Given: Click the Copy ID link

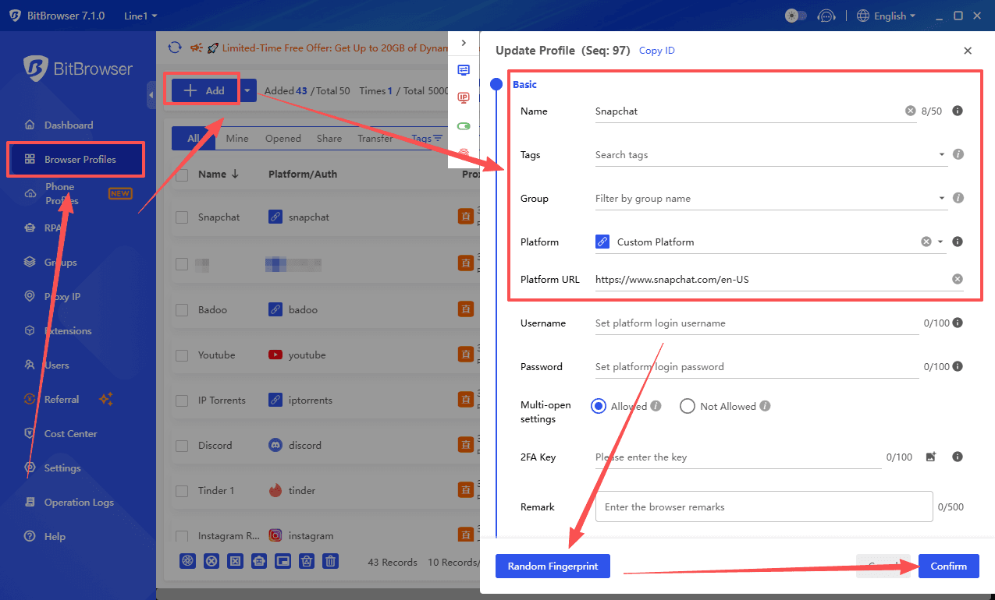Looking at the screenshot, I should [x=656, y=51].
